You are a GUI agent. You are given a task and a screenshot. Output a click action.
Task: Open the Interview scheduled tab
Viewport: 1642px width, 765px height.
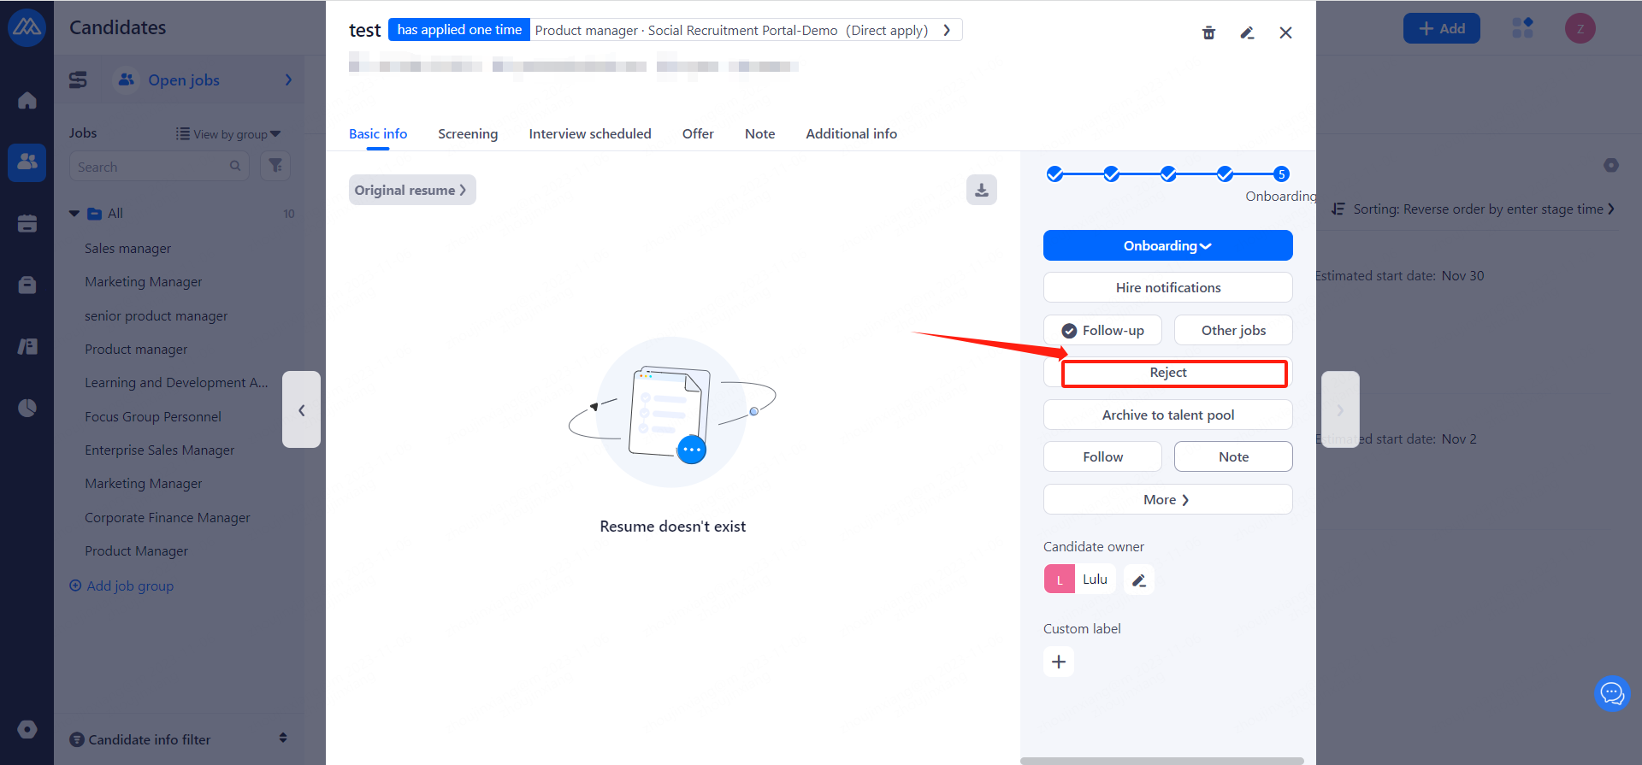tap(589, 134)
